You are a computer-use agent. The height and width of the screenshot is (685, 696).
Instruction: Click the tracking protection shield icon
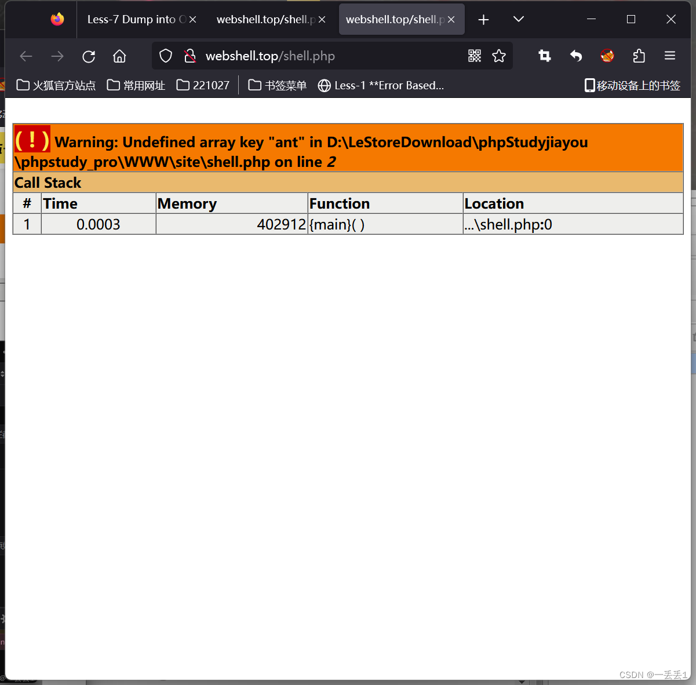coord(165,56)
